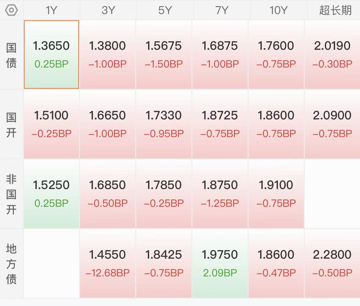This screenshot has height=306, width=360.
Task: Select 地方债 超长期 cell 2.2800
Action: [332, 263]
